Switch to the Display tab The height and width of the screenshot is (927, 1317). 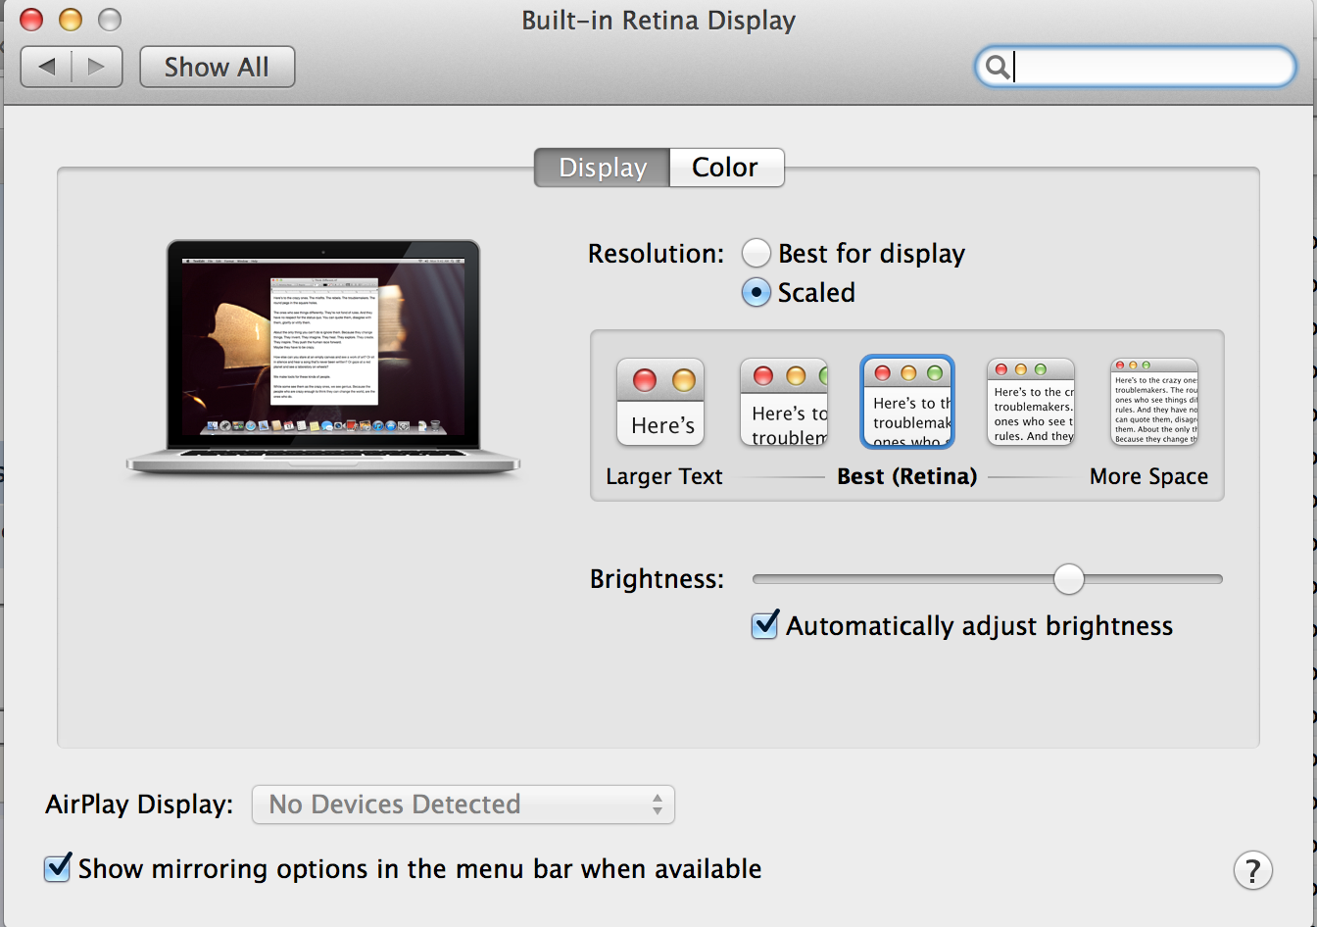(x=602, y=168)
